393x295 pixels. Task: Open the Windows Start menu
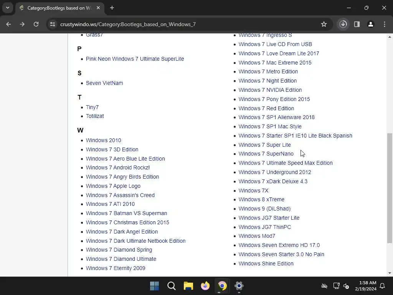[154, 286]
